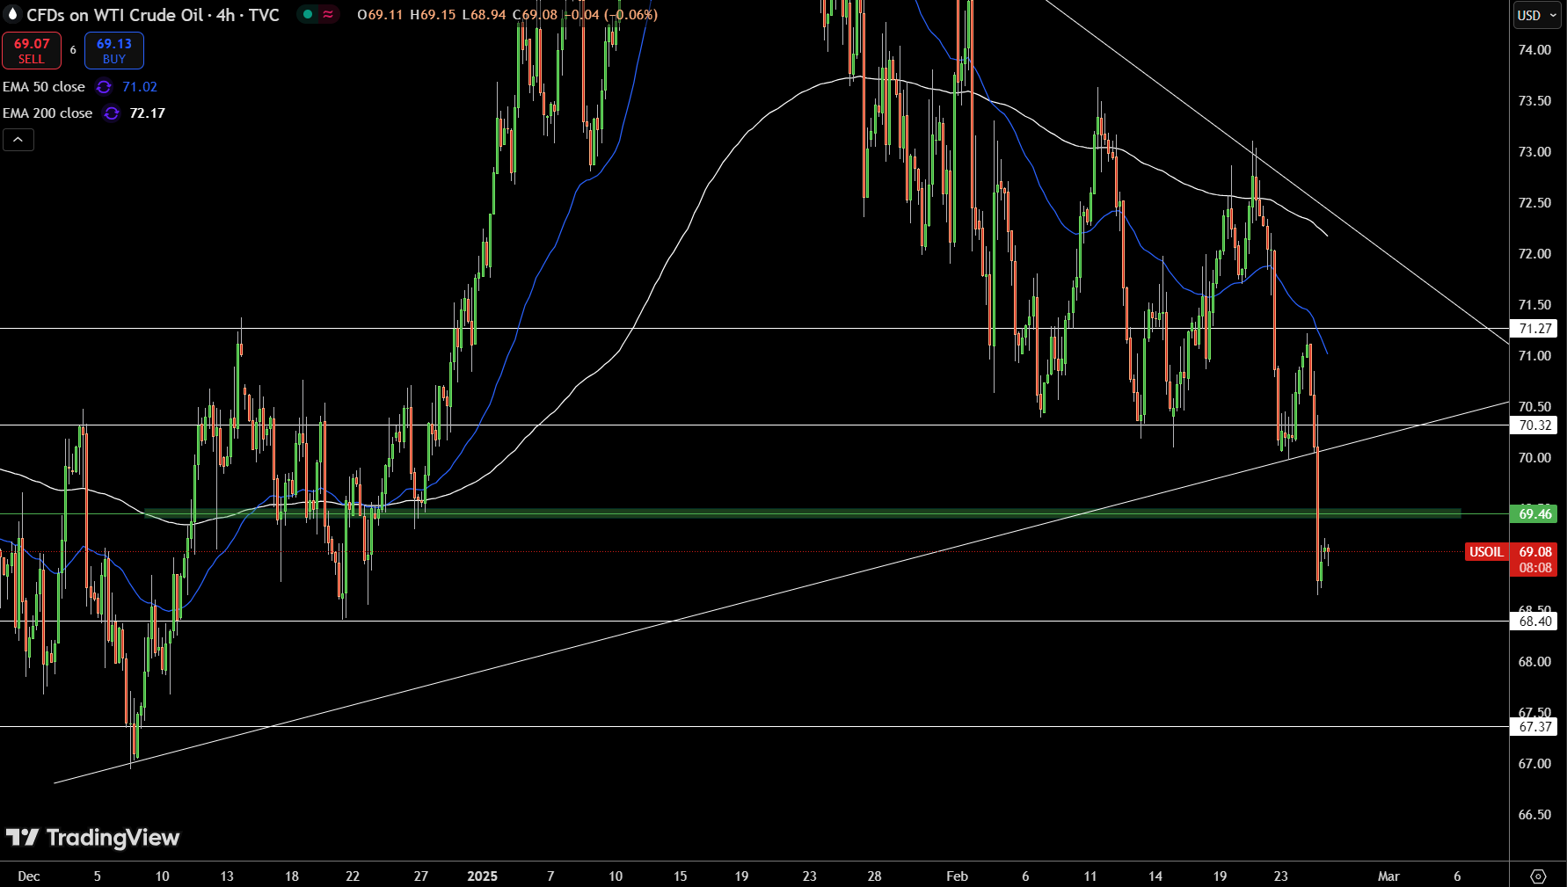Viewport: 1567px width, 887px height.
Task: Click the 69.13 BUY button
Action: pos(114,51)
